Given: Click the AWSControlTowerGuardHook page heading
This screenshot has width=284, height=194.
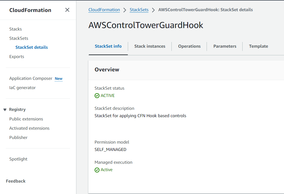Looking at the screenshot, I should tap(146, 25).
